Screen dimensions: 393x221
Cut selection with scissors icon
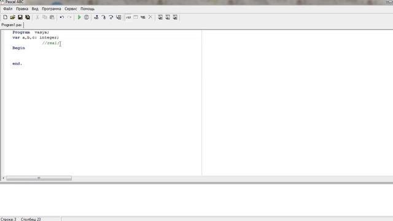click(37, 17)
